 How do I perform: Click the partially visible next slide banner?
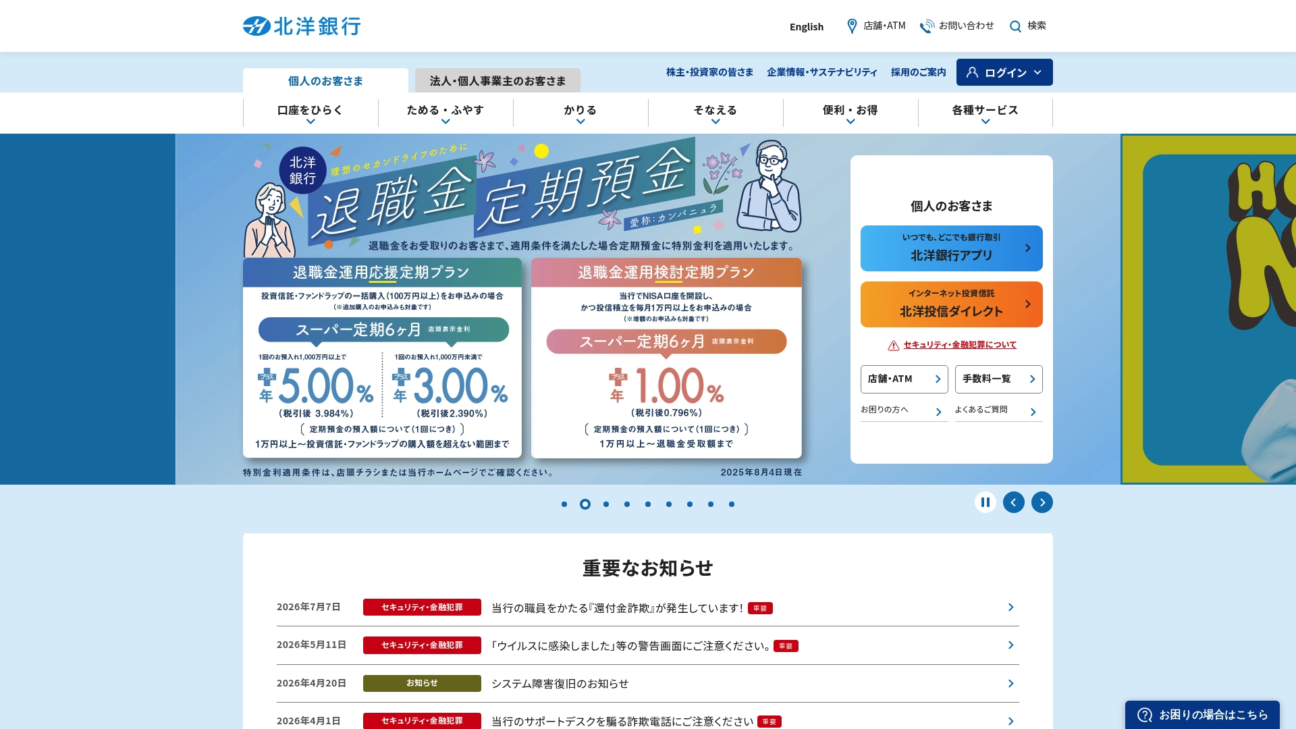click(1208, 309)
